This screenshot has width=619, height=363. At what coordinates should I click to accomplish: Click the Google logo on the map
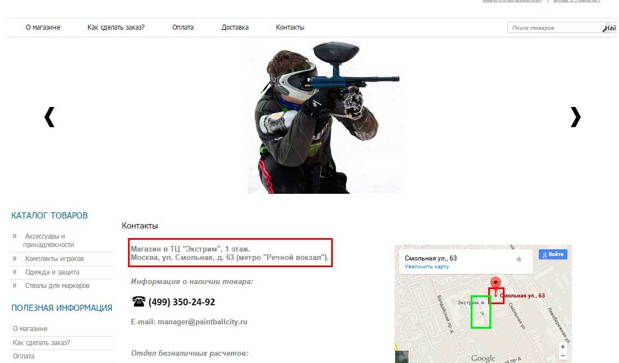[x=483, y=358]
